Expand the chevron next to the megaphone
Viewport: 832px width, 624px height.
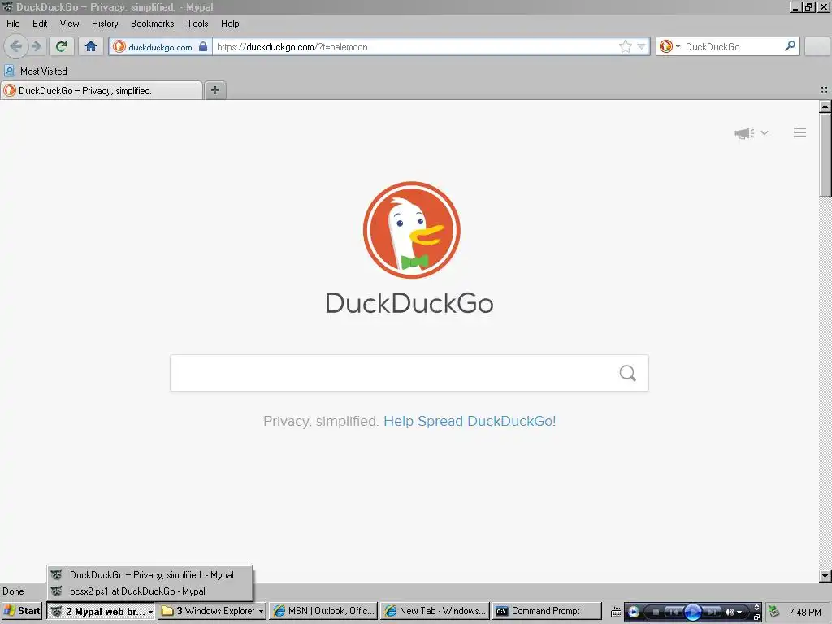(765, 132)
